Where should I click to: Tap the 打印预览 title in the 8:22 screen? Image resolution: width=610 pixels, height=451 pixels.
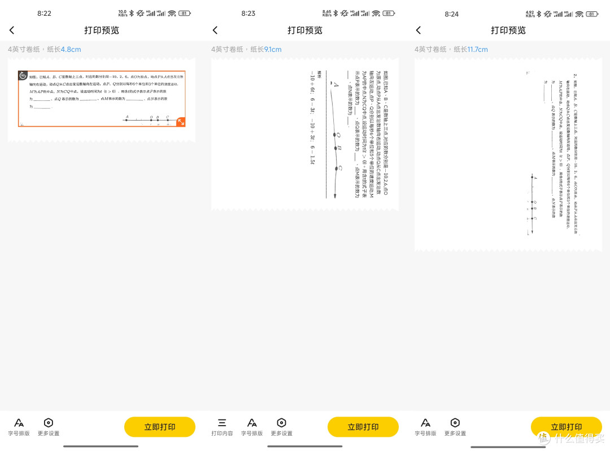pos(102,30)
